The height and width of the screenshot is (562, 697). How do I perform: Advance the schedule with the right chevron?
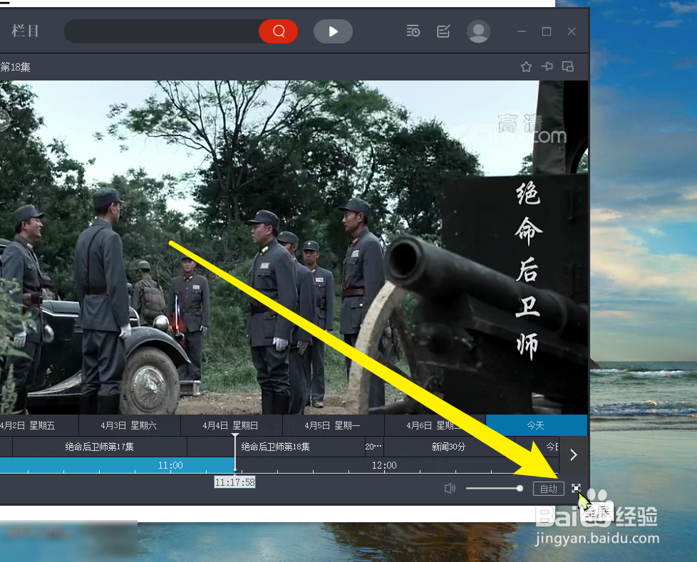[x=574, y=454]
